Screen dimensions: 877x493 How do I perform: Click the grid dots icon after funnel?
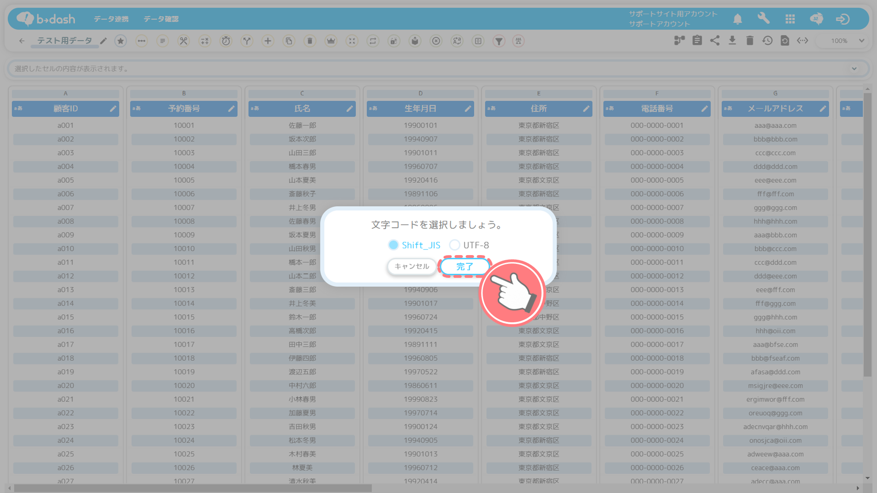point(518,41)
